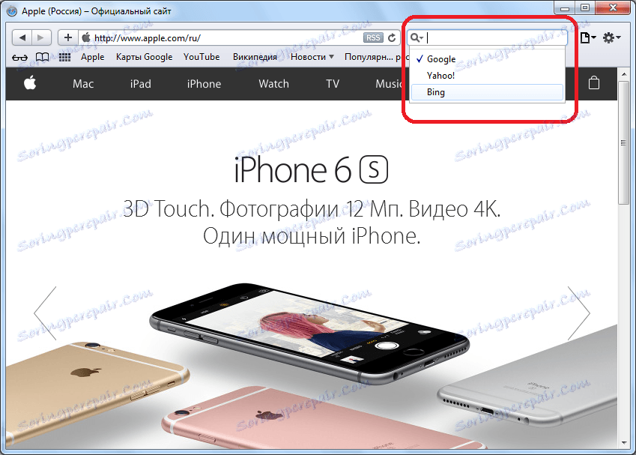Open the shopping bag icon
Image resolution: width=636 pixels, height=455 pixels.
pyautogui.click(x=594, y=82)
